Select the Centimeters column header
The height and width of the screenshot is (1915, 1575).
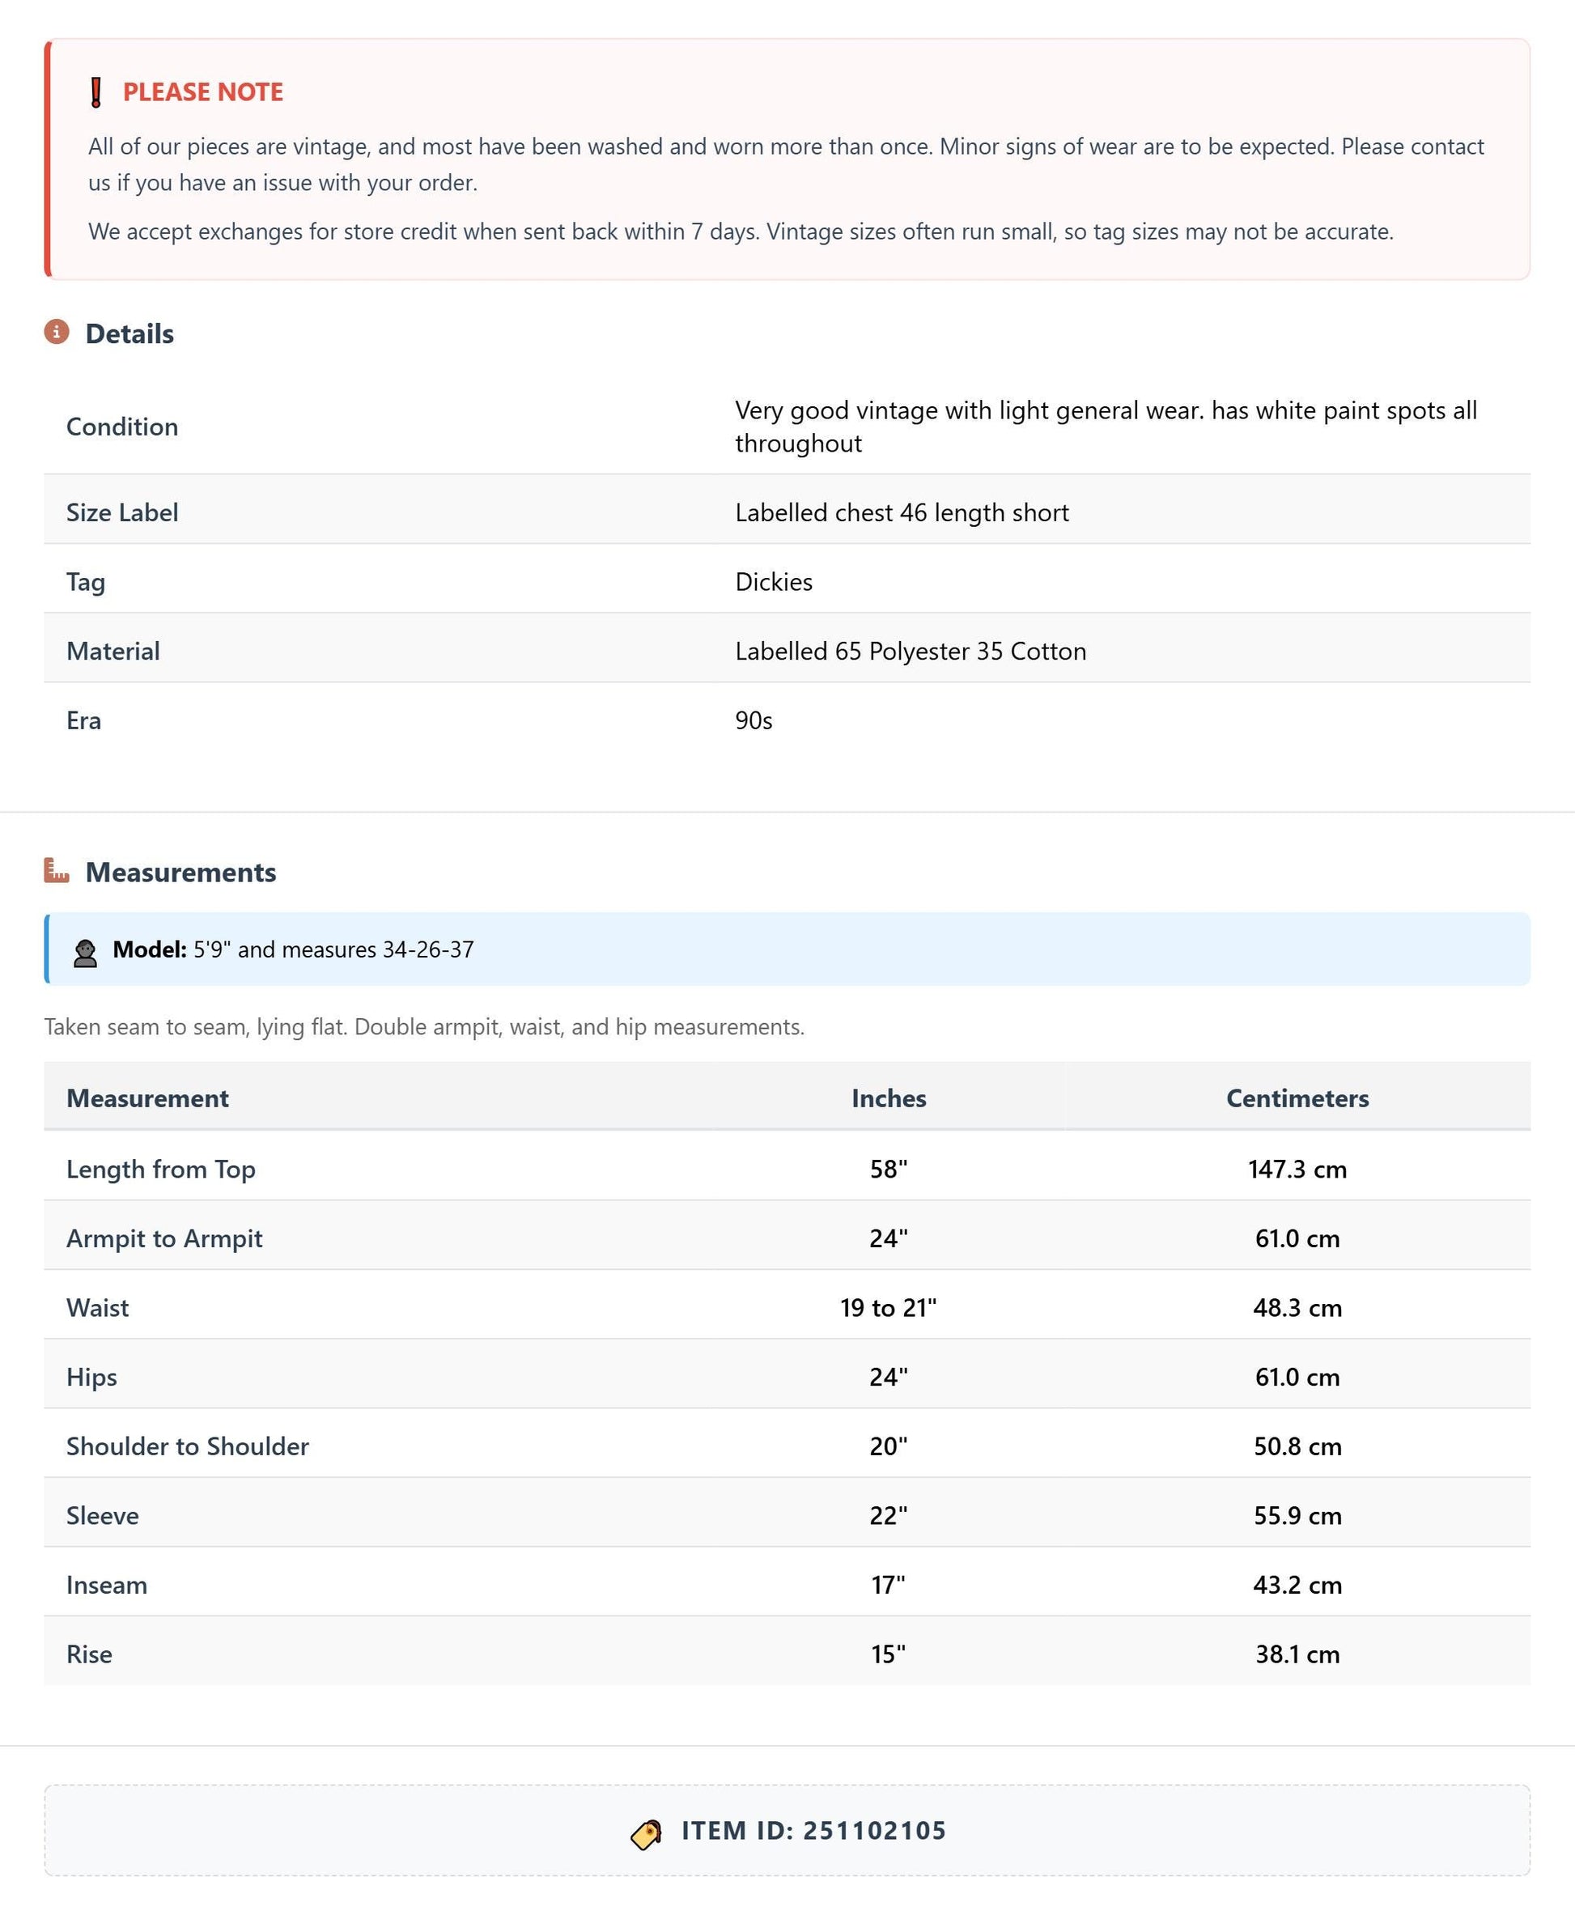point(1297,1098)
